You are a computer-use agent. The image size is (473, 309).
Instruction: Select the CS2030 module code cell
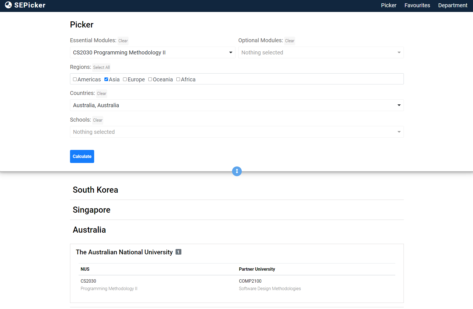click(x=88, y=281)
